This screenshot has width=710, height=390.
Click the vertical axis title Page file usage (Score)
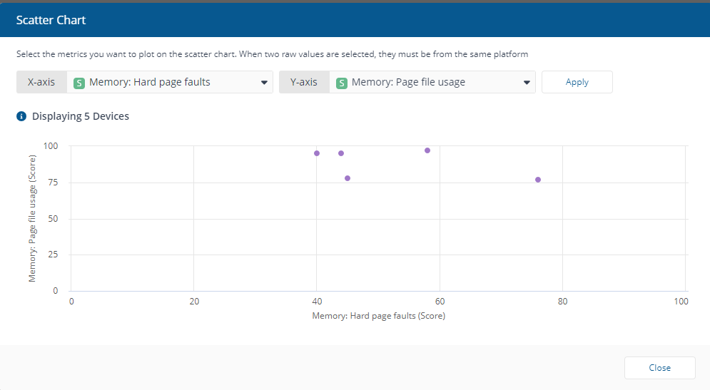(33, 218)
